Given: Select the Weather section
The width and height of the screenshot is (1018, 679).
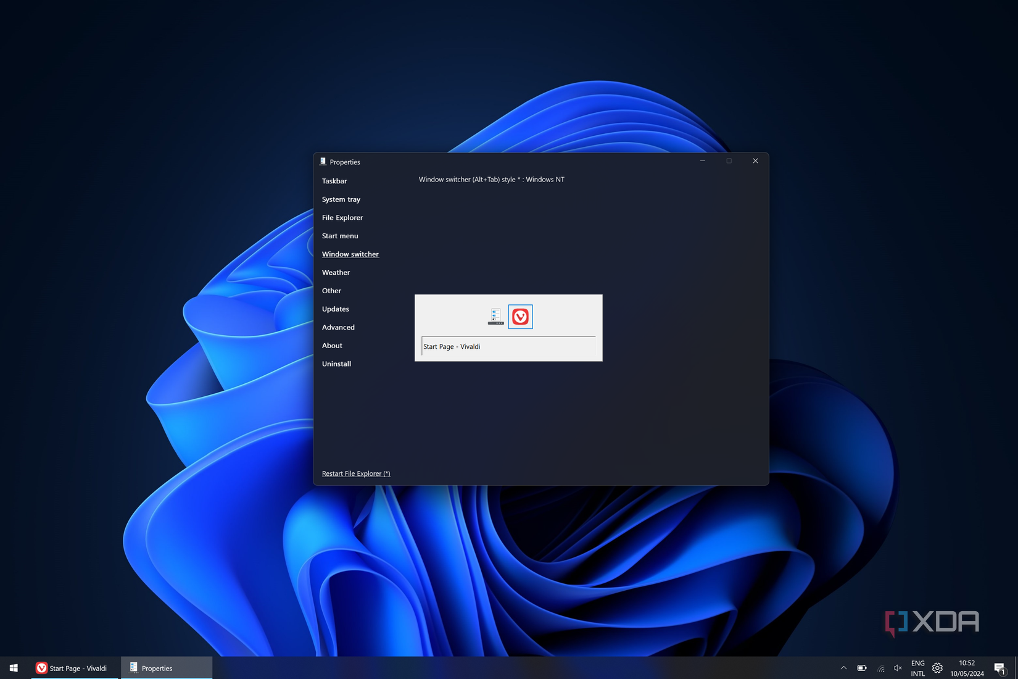Looking at the screenshot, I should point(336,272).
